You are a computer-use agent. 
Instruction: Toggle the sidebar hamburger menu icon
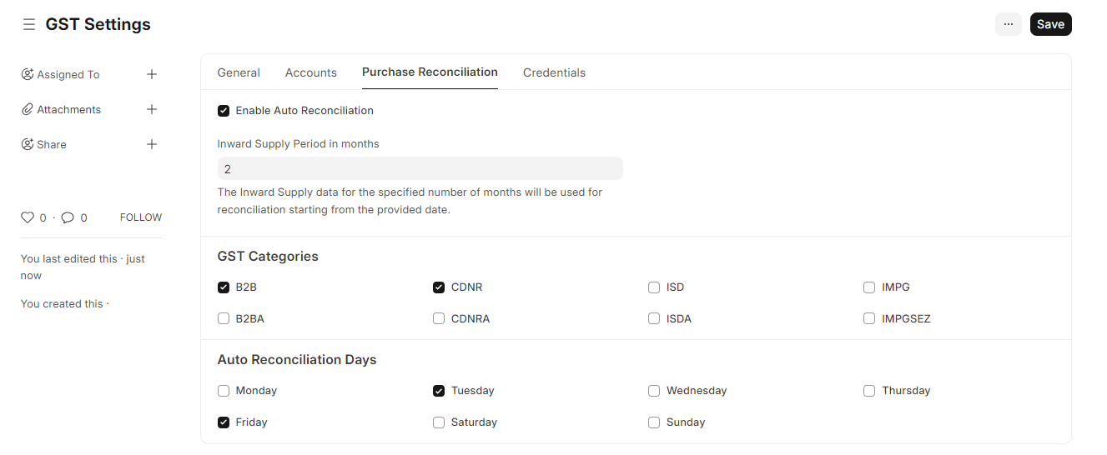[29, 25]
